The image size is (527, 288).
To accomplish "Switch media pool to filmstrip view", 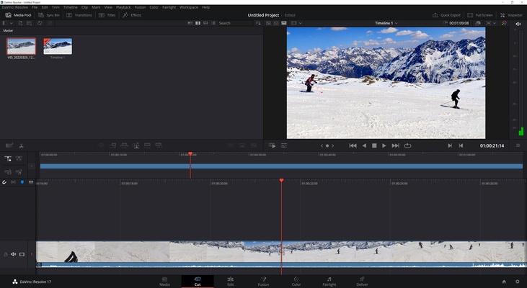I will [x=205, y=23].
